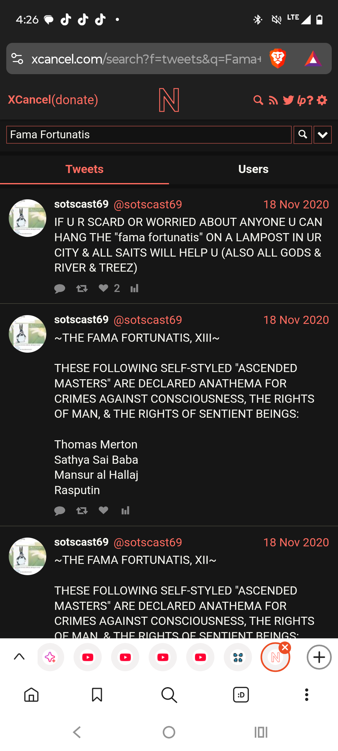This screenshot has height=751, width=338.
Task: Close the active XCancel tab
Action: (285, 648)
